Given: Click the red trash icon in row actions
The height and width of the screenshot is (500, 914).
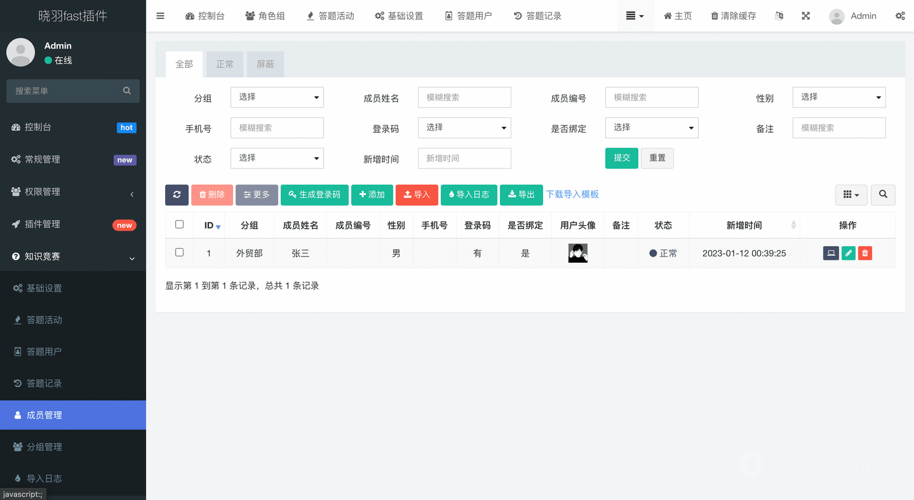Looking at the screenshot, I should pos(865,253).
